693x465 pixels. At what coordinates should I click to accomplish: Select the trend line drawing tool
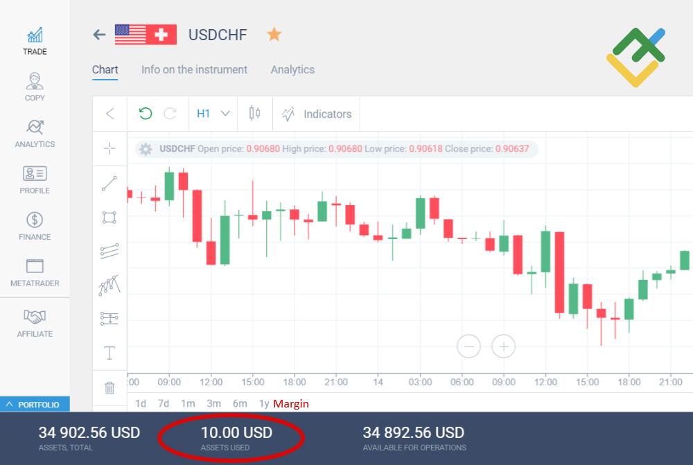coord(109,184)
